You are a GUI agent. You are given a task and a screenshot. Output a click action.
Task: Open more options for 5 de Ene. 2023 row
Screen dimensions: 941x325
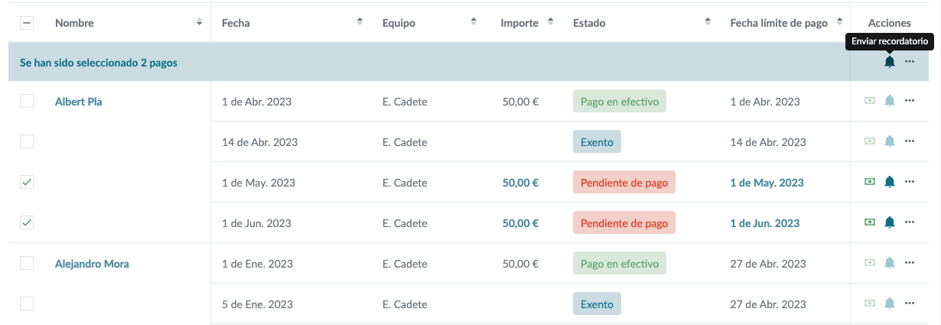(910, 304)
